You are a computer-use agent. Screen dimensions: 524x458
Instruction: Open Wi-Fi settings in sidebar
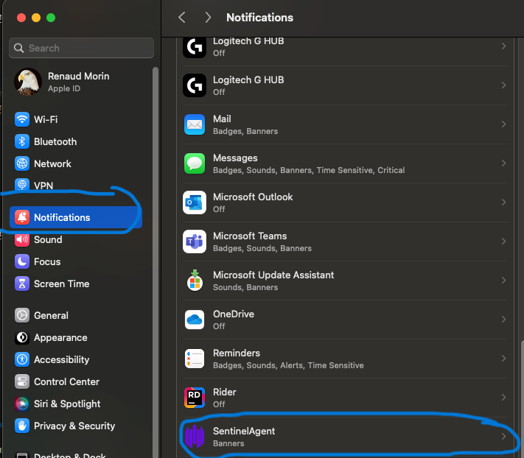click(45, 119)
